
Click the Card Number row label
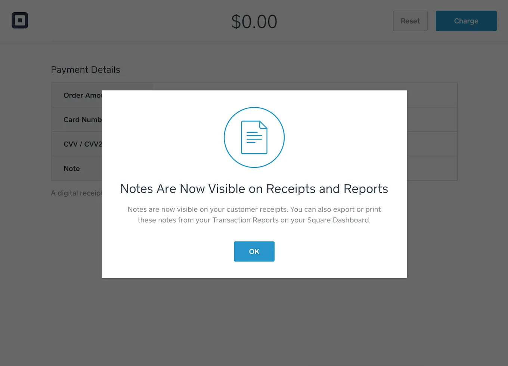tap(83, 120)
